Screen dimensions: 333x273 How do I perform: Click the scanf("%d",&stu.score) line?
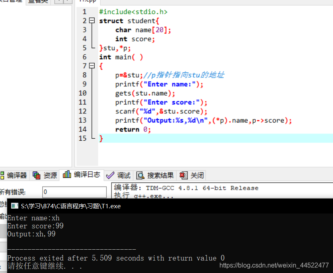(161, 111)
